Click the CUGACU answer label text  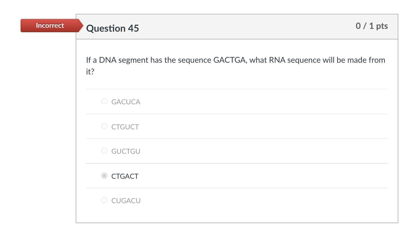click(x=126, y=201)
